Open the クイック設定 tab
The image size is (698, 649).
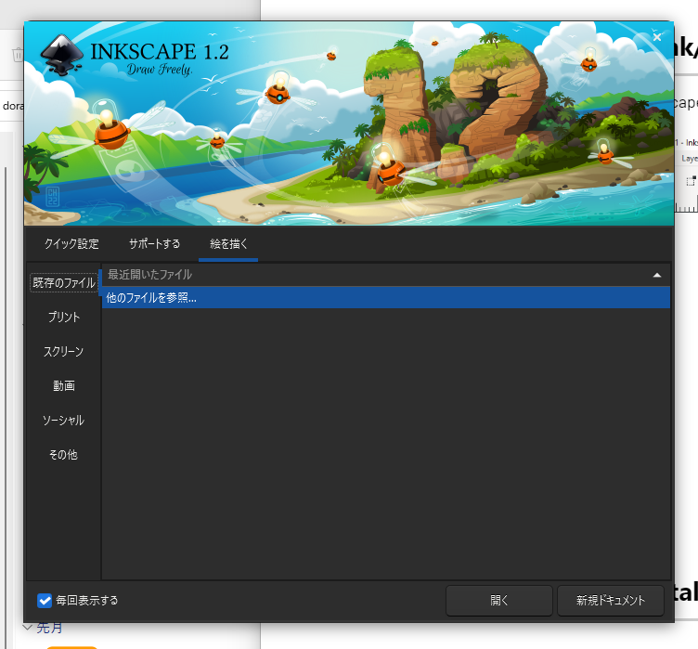[71, 244]
